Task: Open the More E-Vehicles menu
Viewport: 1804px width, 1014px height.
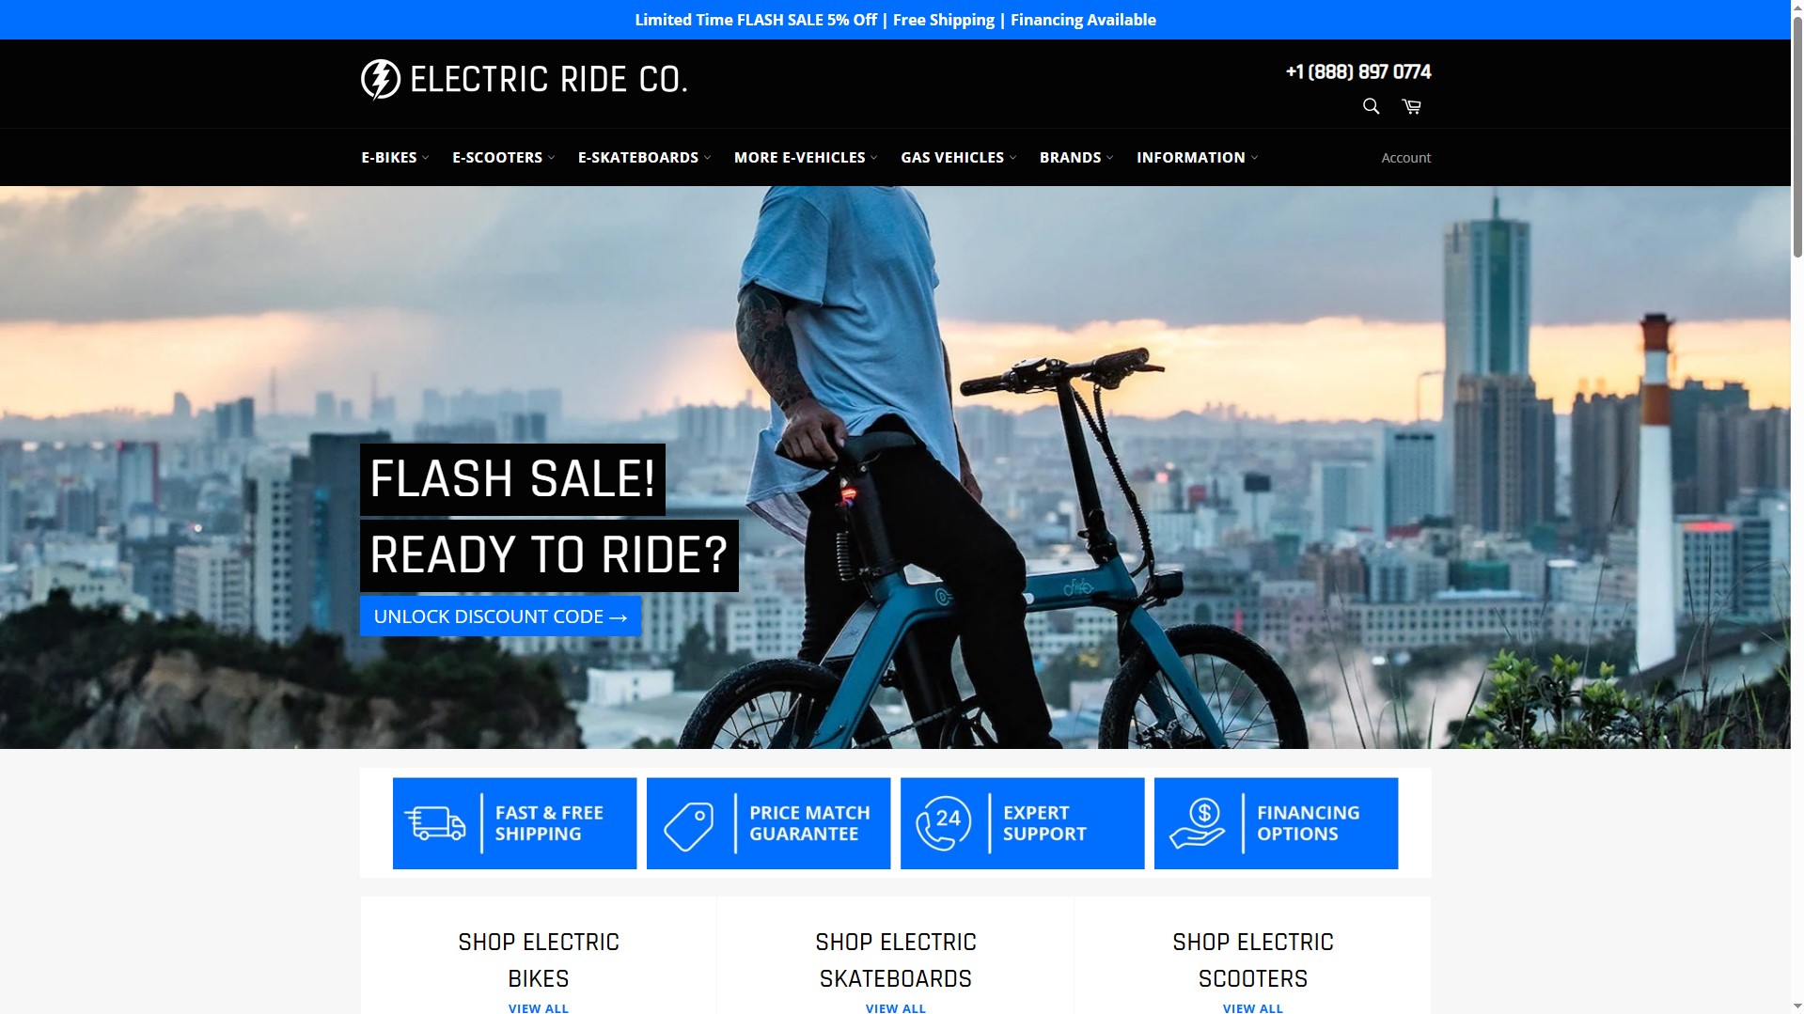Action: coord(806,157)
